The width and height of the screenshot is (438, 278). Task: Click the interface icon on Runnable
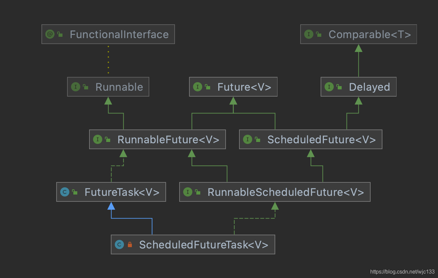[76, 87]
